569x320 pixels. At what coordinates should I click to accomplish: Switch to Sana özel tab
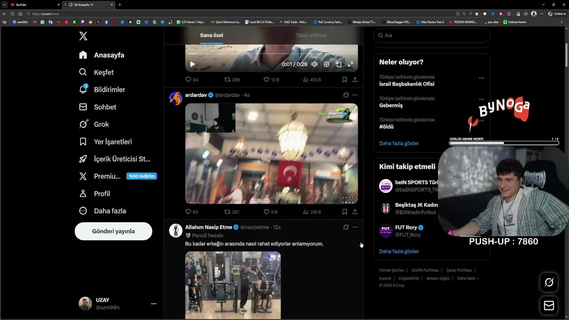[212, 35]
